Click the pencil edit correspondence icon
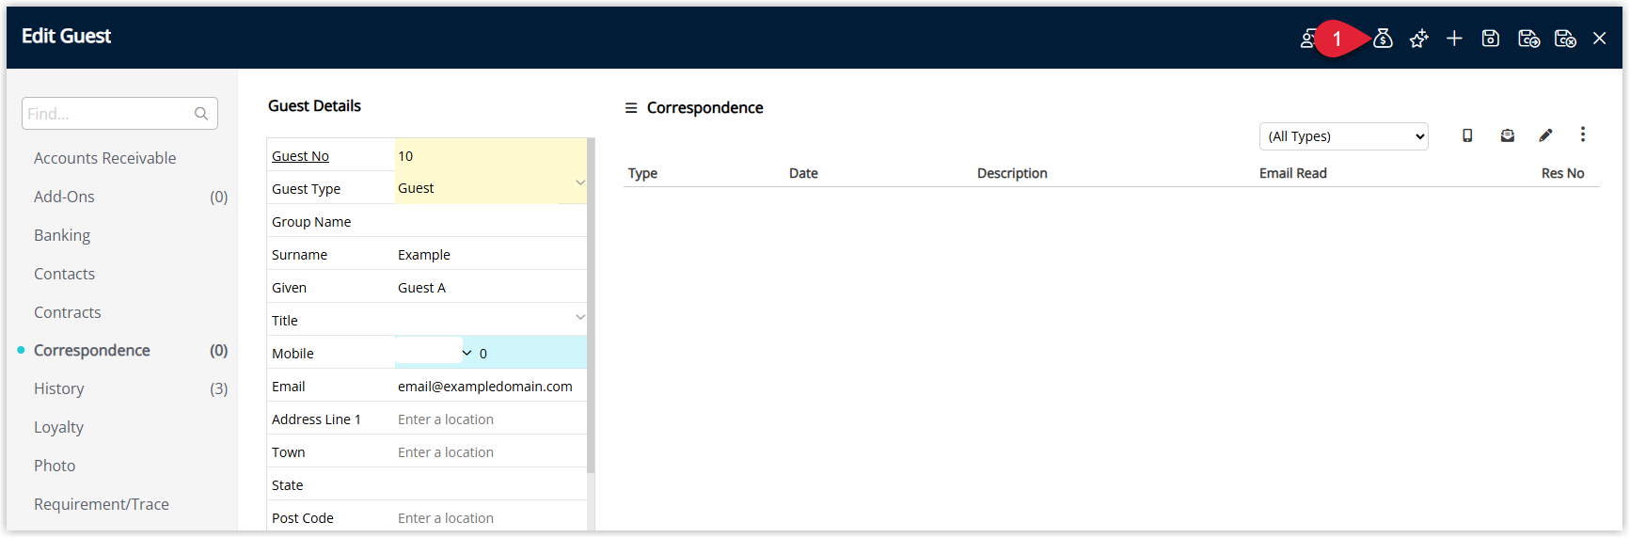The image size is (1630, 538). point(1545,135)
